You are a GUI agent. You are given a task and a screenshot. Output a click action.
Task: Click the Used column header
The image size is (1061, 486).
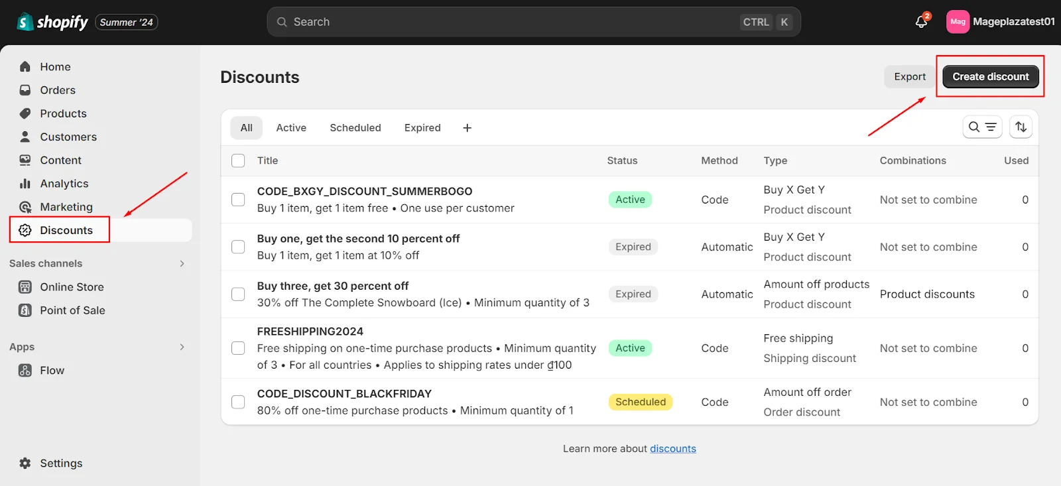(1016, 160)
